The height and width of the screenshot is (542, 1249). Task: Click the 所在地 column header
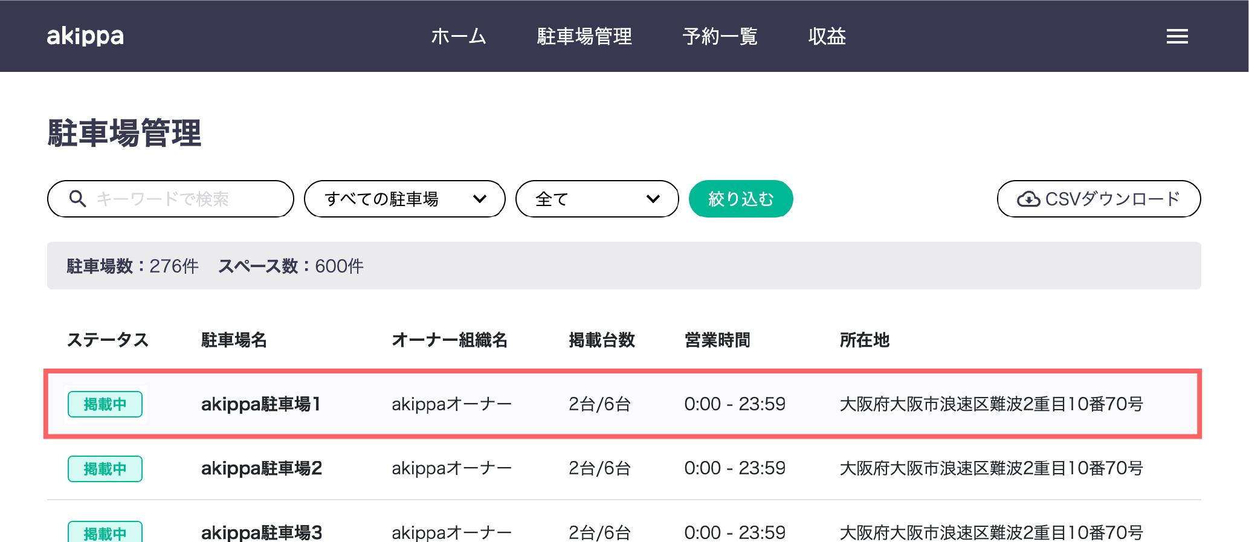[x=864, y=340]
